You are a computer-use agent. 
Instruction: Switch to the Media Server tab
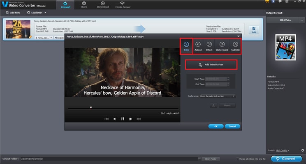pyautogui.click(x=123, y=5)
